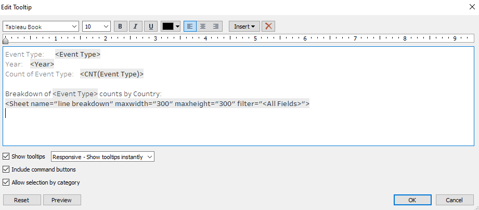Confirm changes with OK button
This screenshot has width=479, height=210.
click(x=412, y=200)
